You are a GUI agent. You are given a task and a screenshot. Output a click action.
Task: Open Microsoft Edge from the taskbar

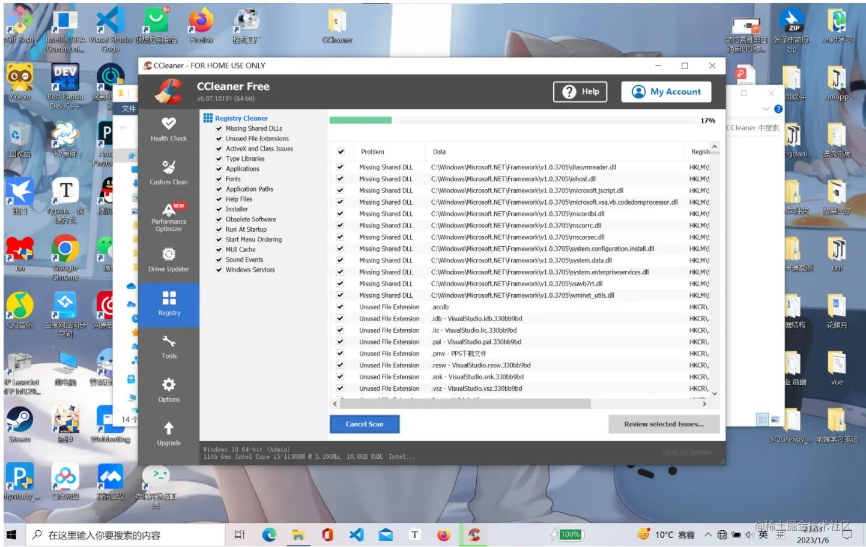coord(269,534)
